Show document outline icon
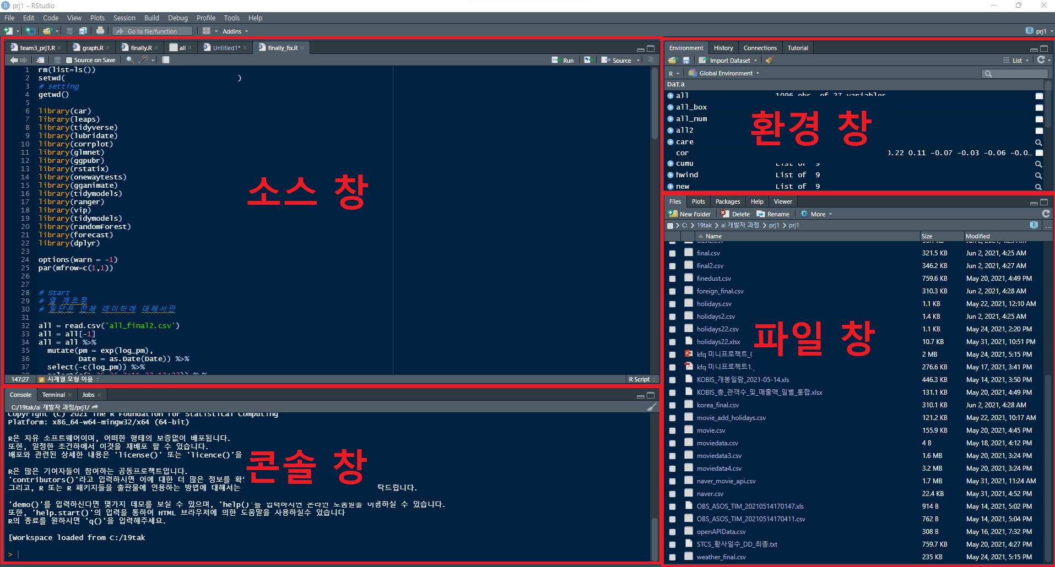1055x567 pixels. 651,60
